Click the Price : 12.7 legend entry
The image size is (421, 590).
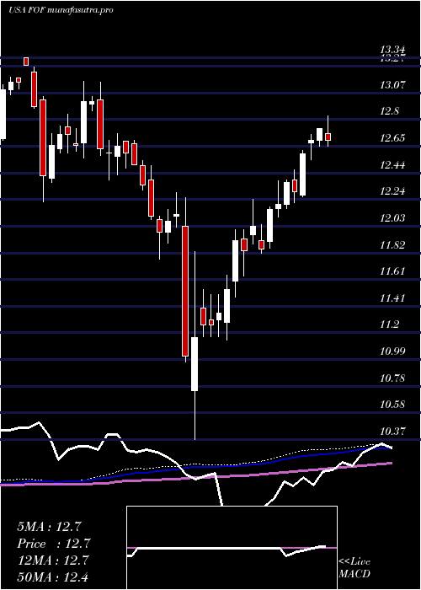click(x=54, y=544)
